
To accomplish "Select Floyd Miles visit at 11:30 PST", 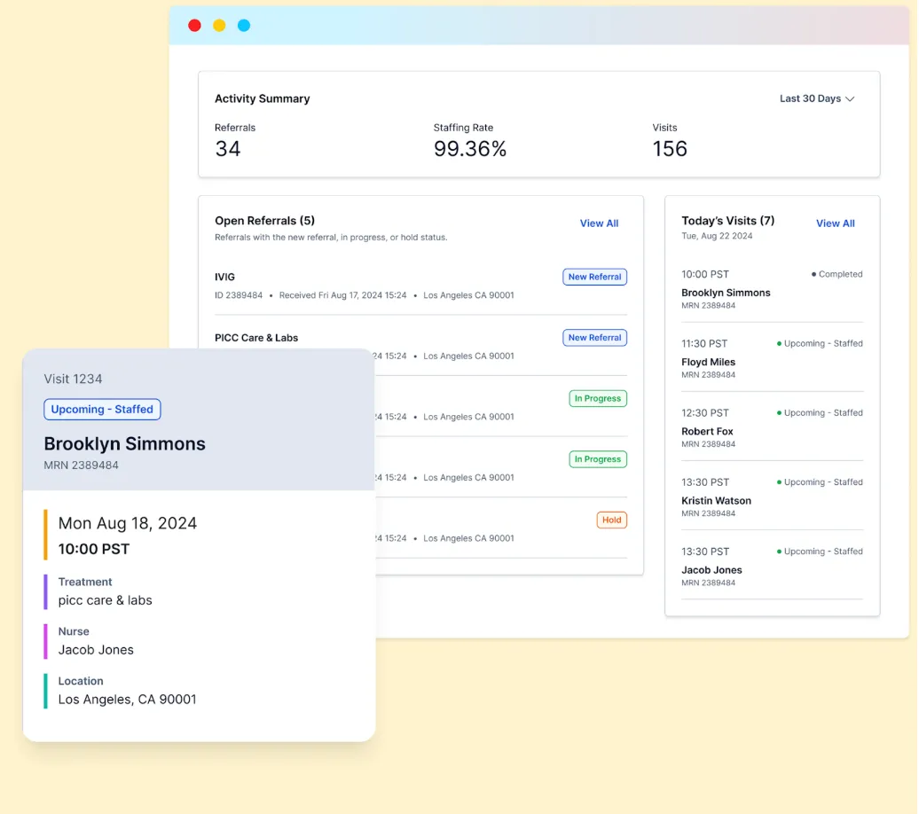I will point(772,358).
